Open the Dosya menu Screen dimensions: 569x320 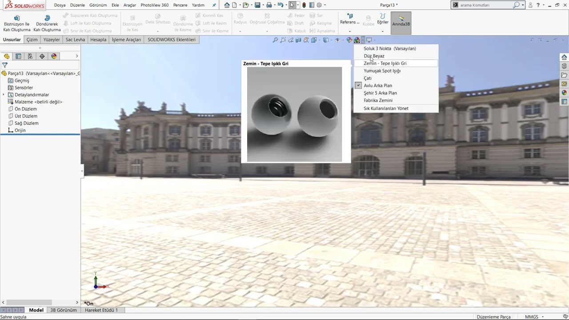pos(60,5)
